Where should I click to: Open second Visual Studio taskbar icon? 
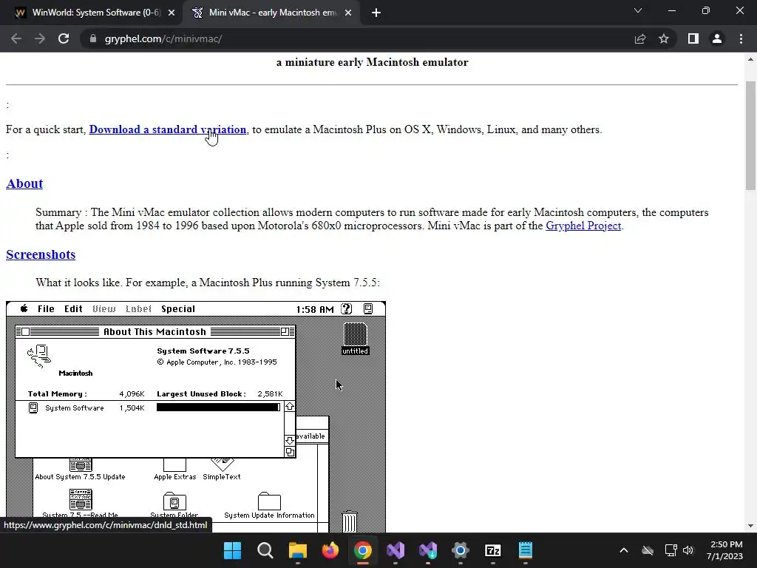pos(428,550)
